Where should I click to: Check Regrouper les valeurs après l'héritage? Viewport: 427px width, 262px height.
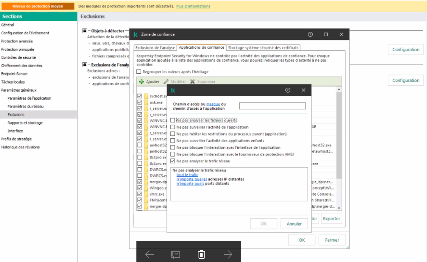tap(139, 72)
